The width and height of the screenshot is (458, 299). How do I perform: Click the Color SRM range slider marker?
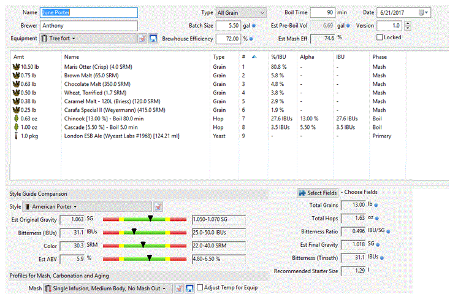pos(143,244)
